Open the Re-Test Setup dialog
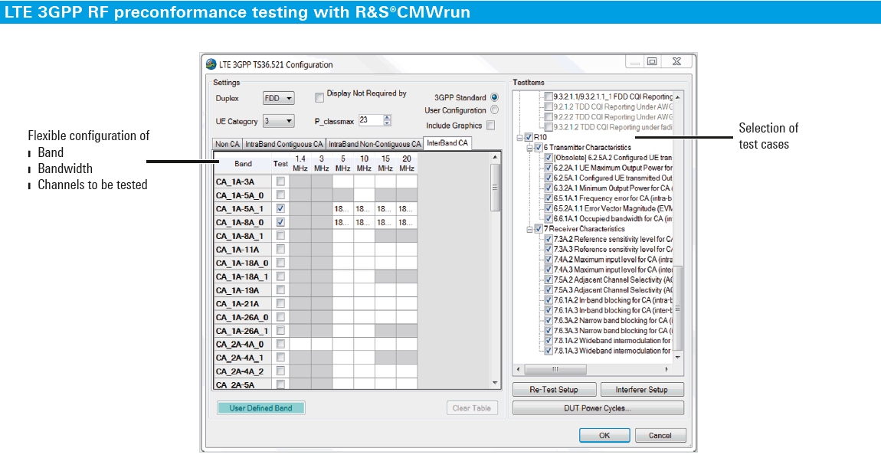This screenshot has width=881, height=471. click(x=554, y=390)
